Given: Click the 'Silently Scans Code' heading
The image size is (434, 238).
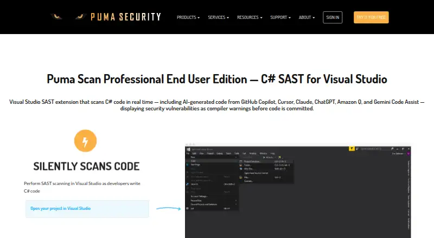Looking at the screenshot, I should [x=86, y=167].
